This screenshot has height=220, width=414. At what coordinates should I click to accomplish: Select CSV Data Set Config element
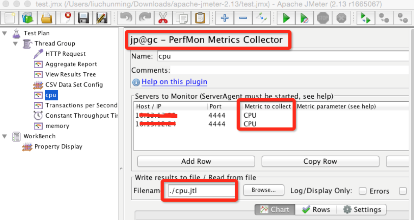coord(74,85)
